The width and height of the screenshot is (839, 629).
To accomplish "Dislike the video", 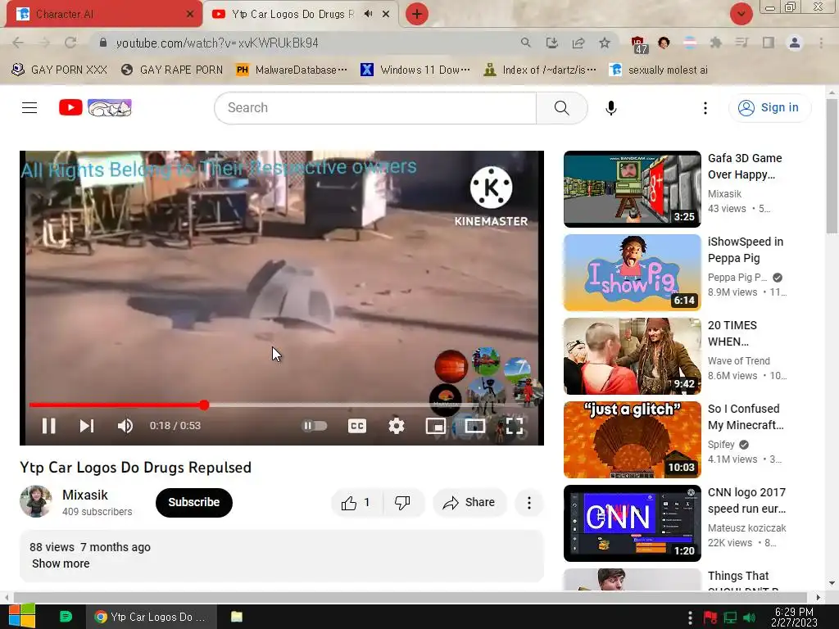I will coord(402,502).
